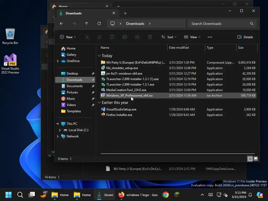Refresh the Downloads folder view
The image size is (268, 201).
pos(99,24)
